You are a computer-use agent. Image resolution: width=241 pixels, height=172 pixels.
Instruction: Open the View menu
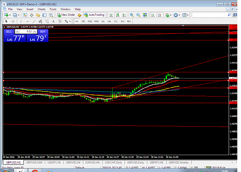(x=20, y=9)
